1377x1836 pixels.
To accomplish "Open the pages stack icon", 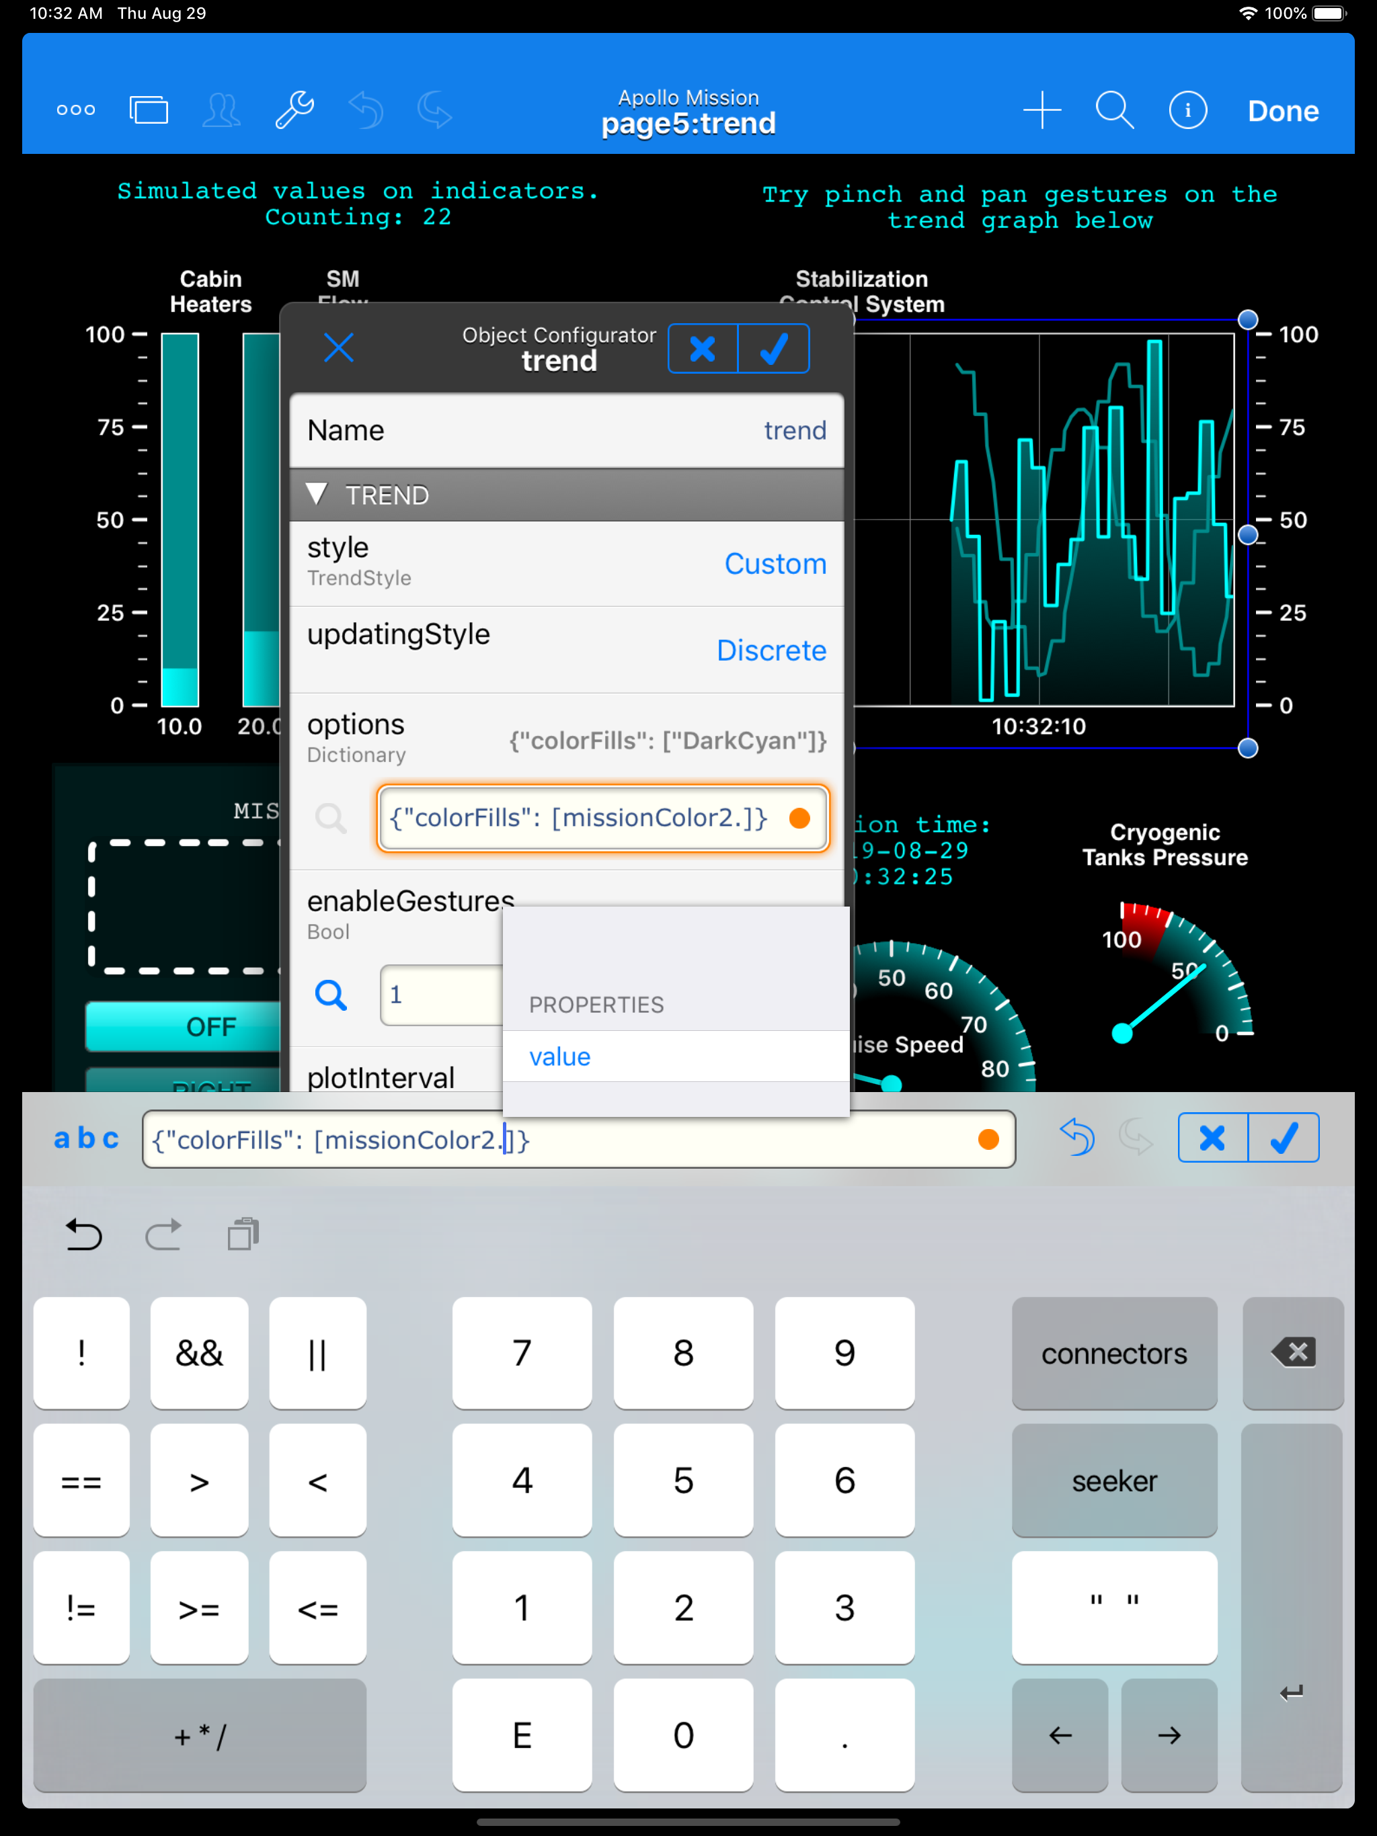I will (x=149, y=110).
